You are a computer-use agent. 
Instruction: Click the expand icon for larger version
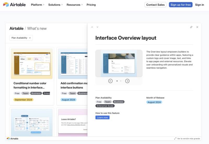[x=175, y=139]
